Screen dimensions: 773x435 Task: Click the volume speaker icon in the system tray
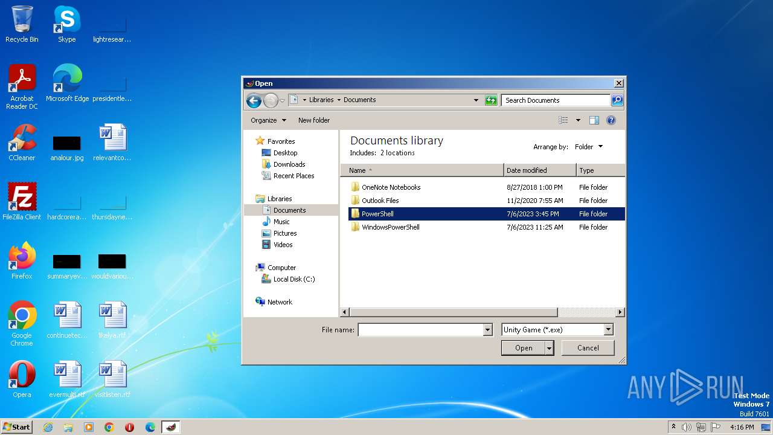pos(687,427)
